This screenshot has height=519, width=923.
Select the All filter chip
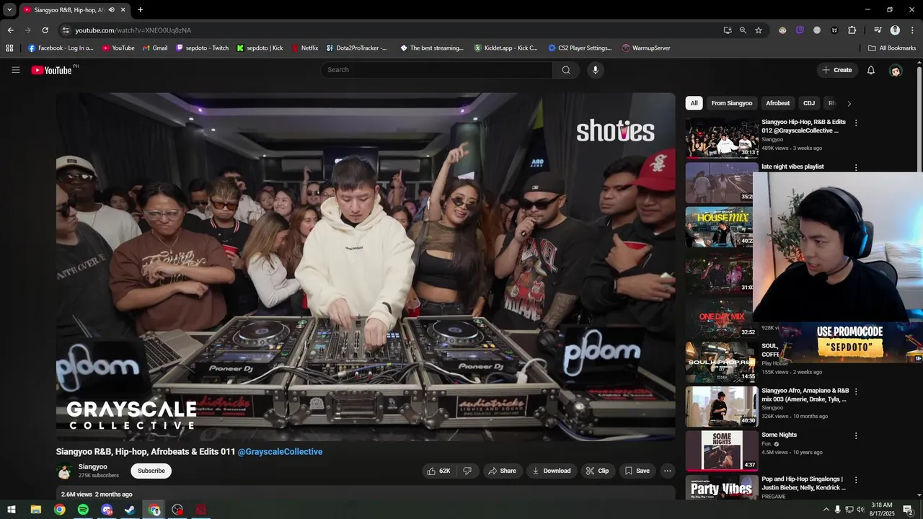pos(694,103)
